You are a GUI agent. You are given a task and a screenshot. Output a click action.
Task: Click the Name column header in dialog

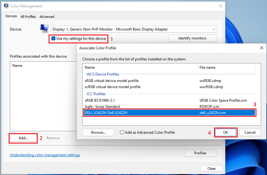coord(140,67)
